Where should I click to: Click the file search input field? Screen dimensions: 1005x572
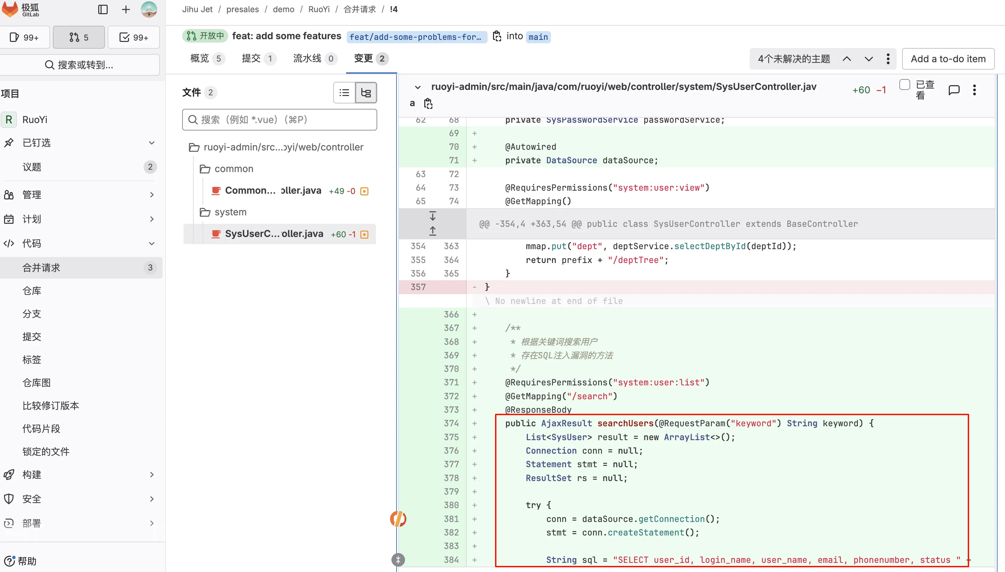279,120
